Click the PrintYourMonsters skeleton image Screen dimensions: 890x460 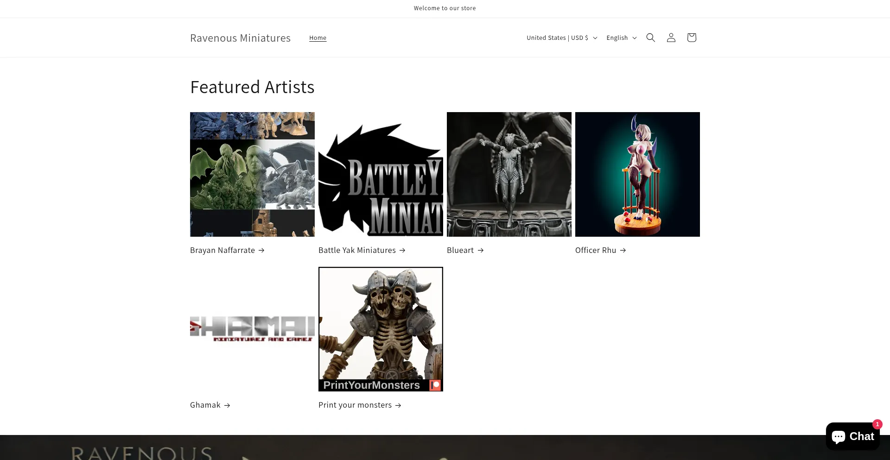pyautogui.click(x=381, y=329)
